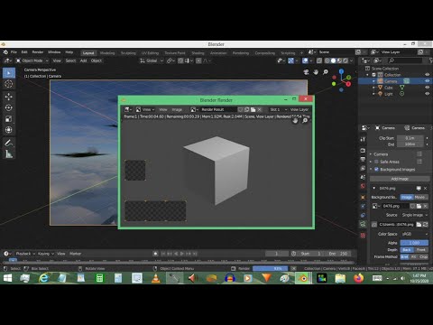Open VLC from the taskbar

(x=156, y=278)
